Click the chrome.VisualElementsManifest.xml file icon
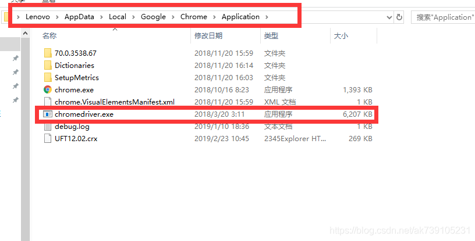The height and width of the screenshot is (241, 475). click(48, 102)
